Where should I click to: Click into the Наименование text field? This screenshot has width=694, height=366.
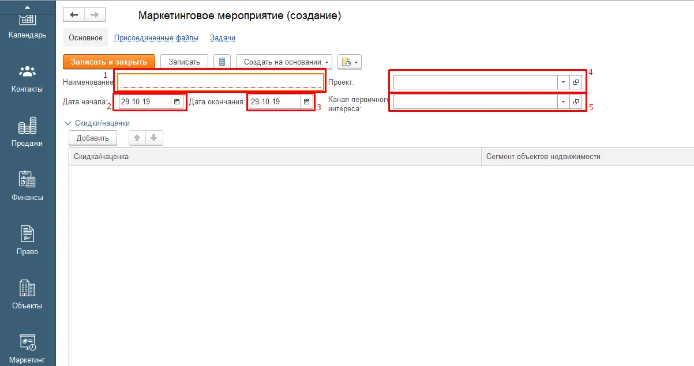click(x=220, y=82)
